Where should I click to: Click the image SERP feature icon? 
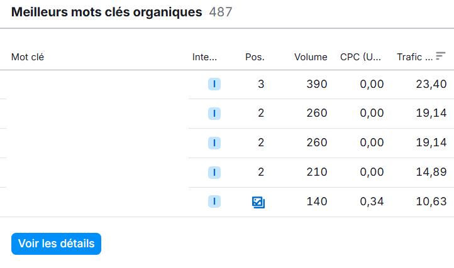click(x=258, y=202)
